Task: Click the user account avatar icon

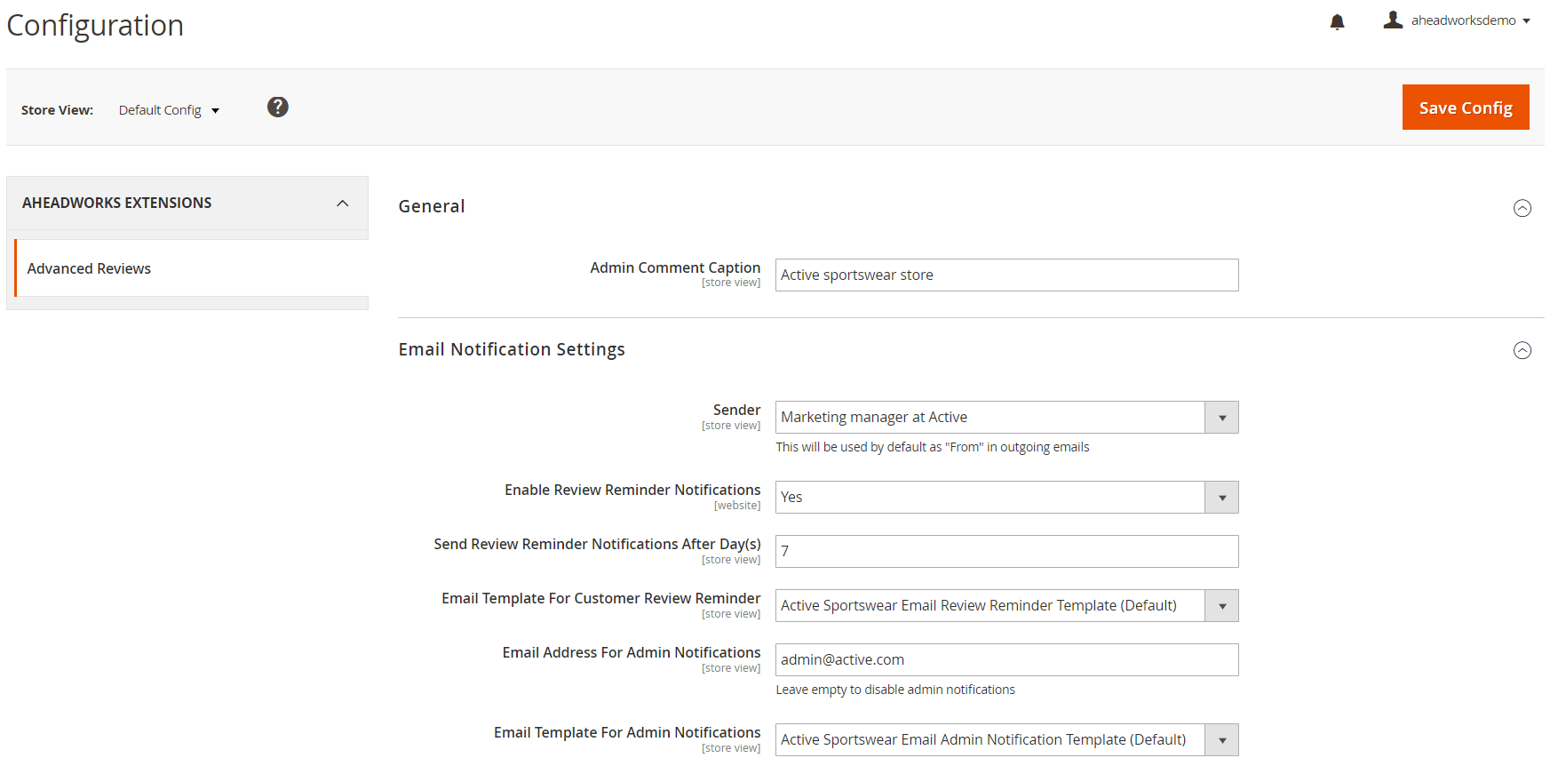Action: pos(1393,20)
